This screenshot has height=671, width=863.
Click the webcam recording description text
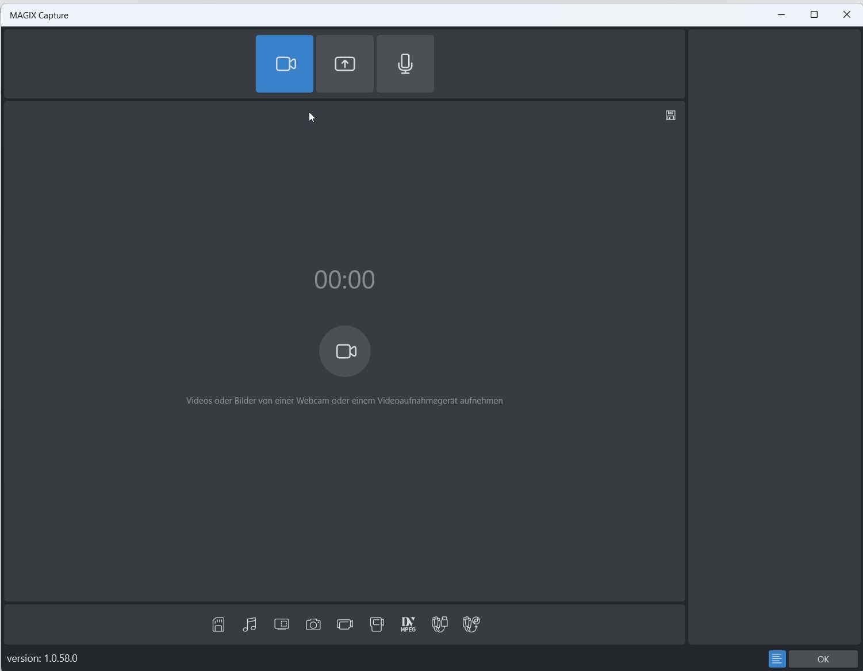[x=344, y=401]
